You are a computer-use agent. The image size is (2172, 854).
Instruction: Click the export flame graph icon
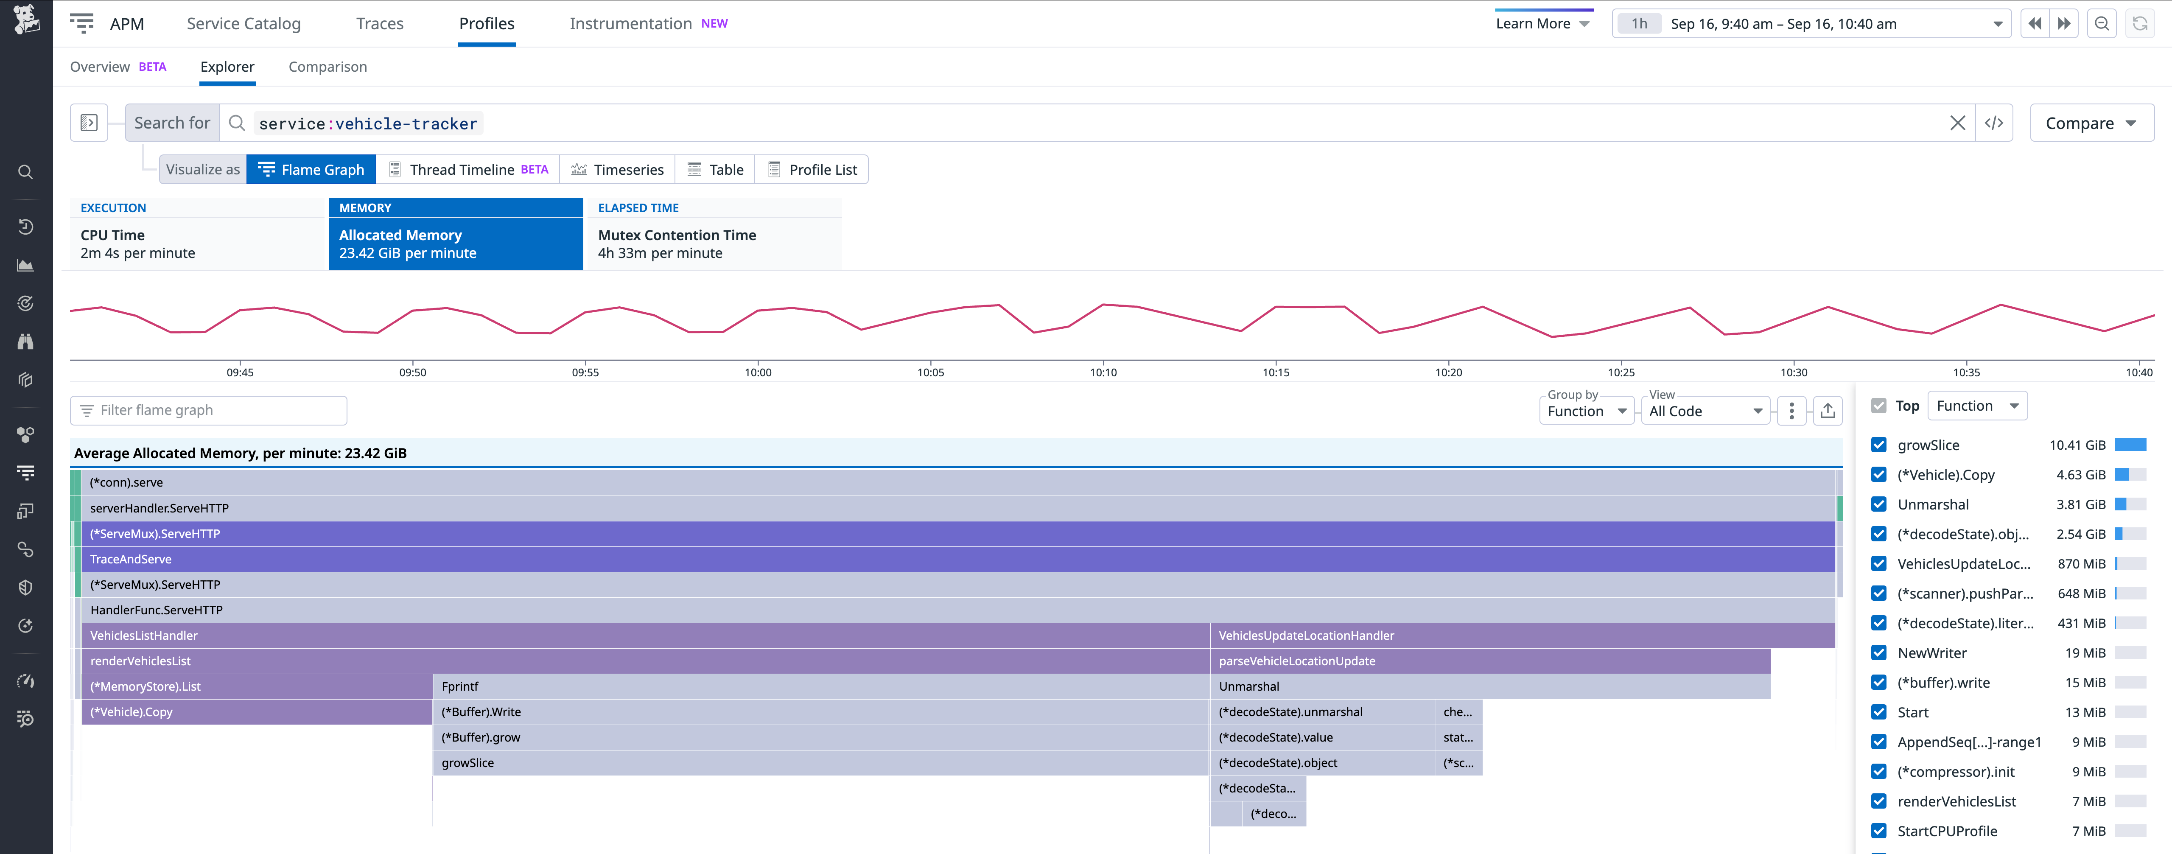pos(1827,411)
